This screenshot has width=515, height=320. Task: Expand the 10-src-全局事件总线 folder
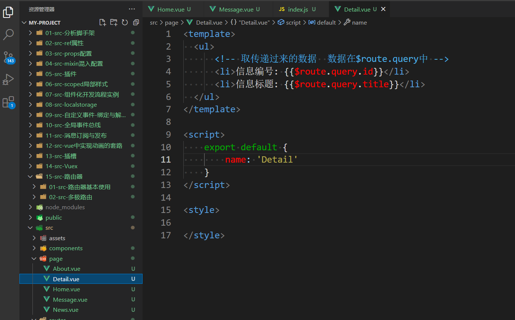point(81,125)
